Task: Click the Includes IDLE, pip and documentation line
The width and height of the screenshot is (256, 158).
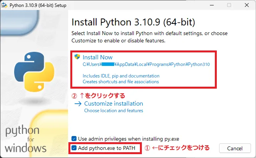Action: coord(121,76)
